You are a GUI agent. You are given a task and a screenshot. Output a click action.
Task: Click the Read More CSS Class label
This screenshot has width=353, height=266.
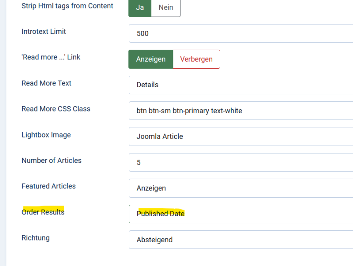coord(56,109)
